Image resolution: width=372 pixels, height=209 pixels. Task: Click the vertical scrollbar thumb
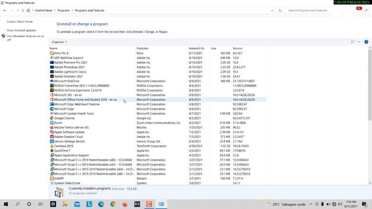tap(370, 85)
